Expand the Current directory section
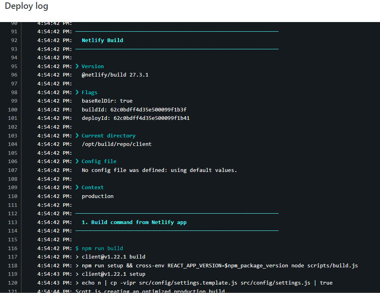 (77, 135)
